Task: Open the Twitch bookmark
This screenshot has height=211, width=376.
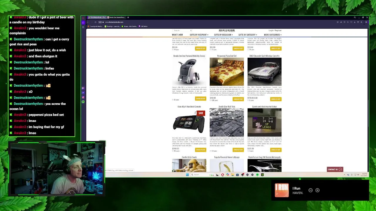Action: [x=143, y=26]
